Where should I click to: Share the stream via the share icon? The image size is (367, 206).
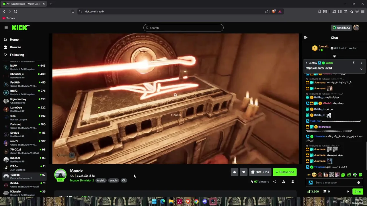[x=274, y=182]
